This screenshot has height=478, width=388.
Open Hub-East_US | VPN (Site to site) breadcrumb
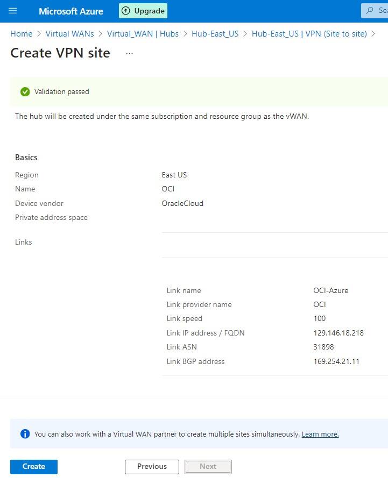coord(309,33)
